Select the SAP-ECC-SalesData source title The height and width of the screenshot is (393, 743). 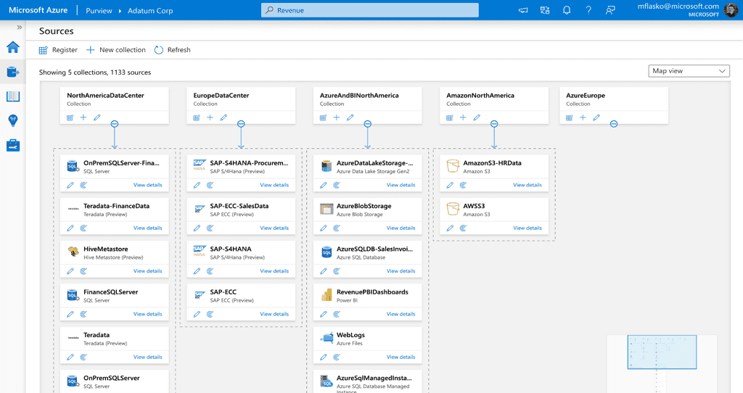pyautogui.click(x=239, y=206)
